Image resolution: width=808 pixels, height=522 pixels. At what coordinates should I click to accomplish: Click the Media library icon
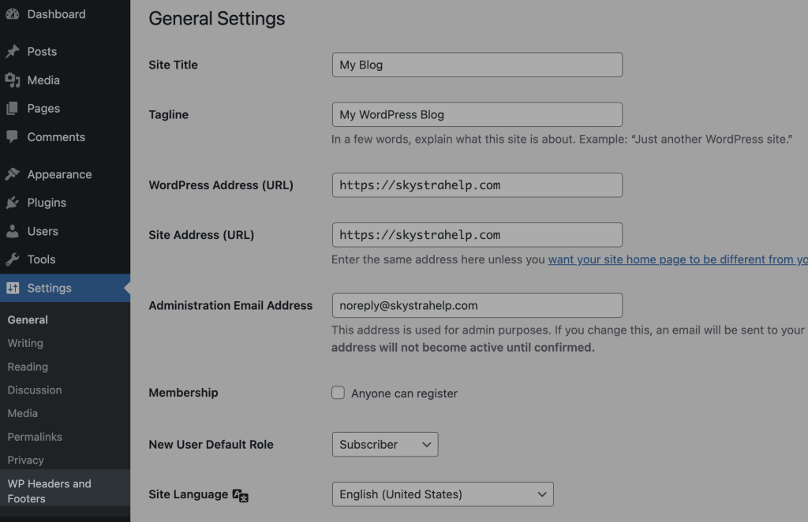point(13,80)
